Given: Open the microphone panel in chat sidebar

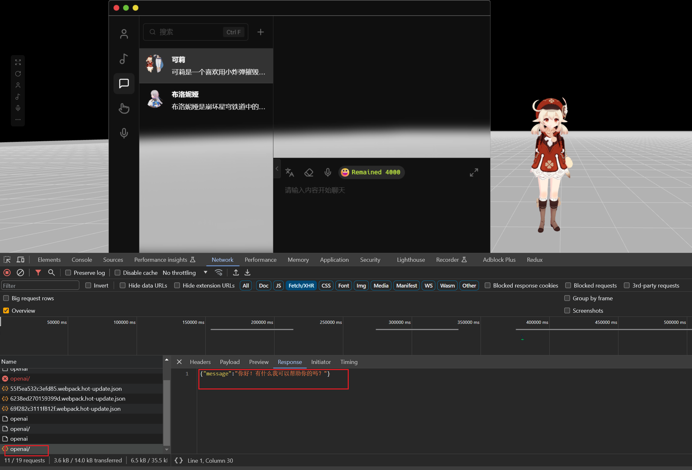Looking at the screenshot, I should tap(124, 133).
